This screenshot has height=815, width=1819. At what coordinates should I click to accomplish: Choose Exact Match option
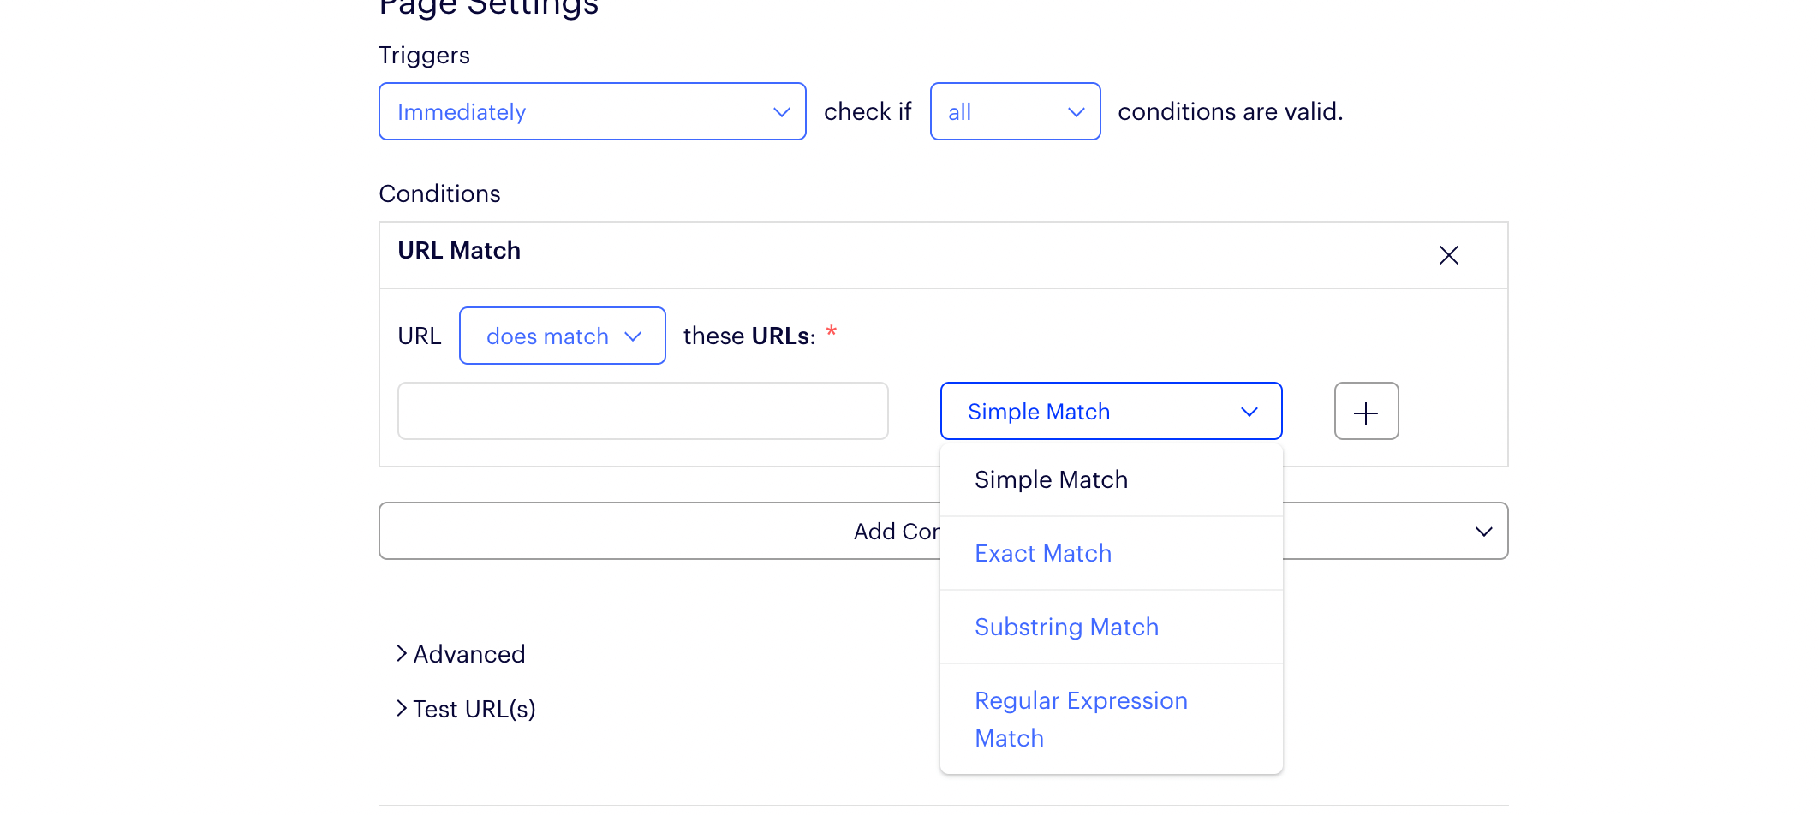(1043, 554)
